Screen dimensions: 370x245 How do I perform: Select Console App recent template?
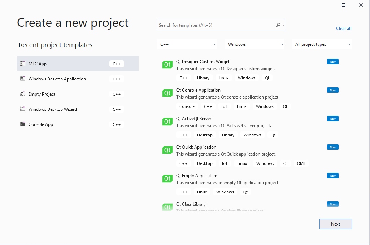coord(78,124)
